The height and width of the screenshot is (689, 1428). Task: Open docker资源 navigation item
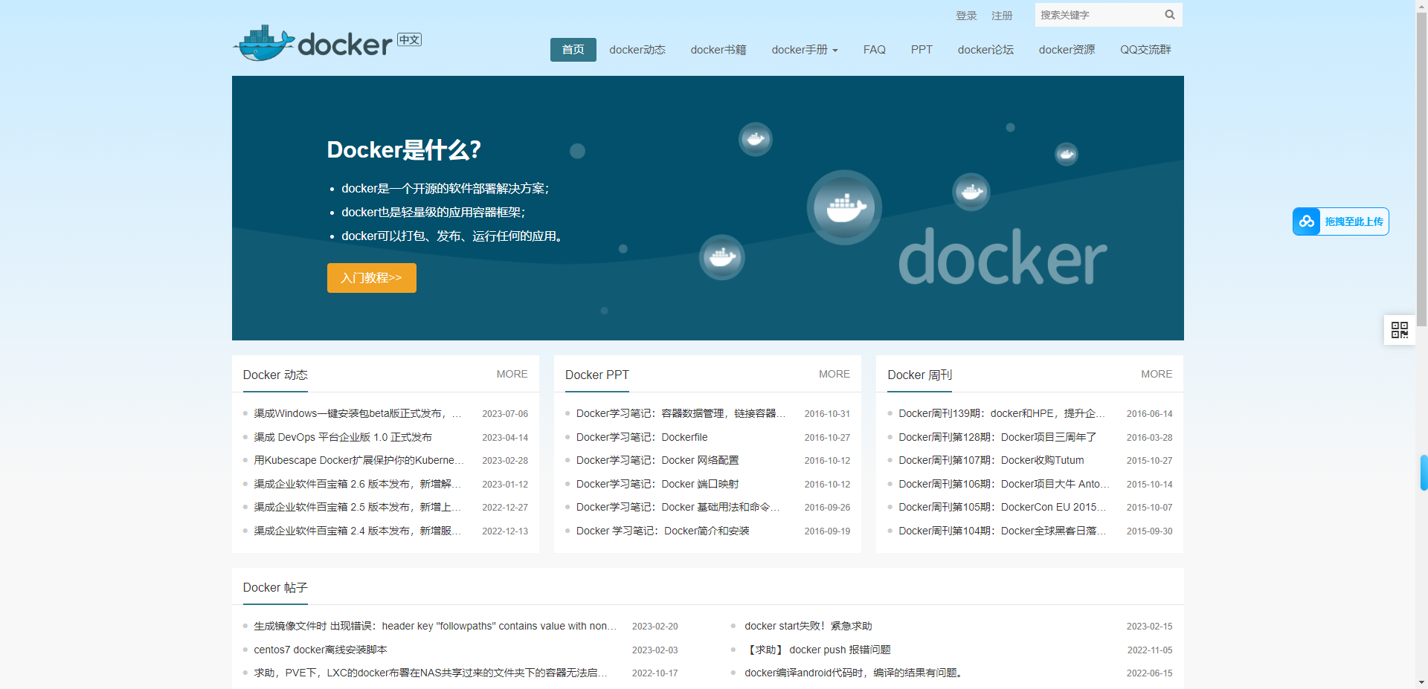click(x=1067, y=50)
